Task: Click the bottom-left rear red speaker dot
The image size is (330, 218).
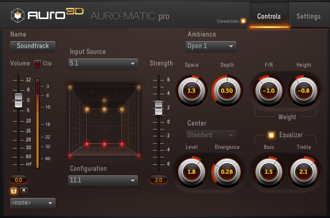Action: (70, 156)
